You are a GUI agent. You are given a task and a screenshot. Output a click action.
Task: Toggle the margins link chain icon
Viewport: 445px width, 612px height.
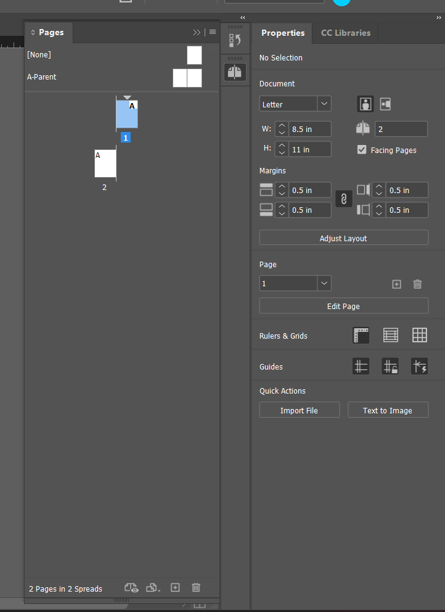pos(343,199)
